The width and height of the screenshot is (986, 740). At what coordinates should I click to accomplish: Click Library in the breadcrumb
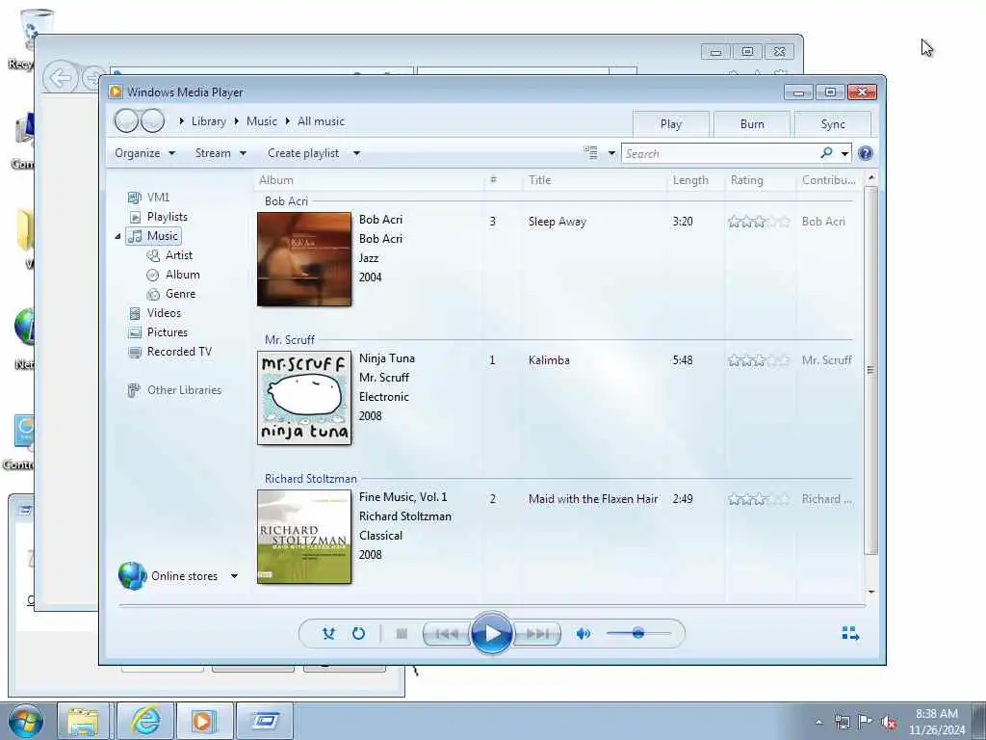point(209,121)
